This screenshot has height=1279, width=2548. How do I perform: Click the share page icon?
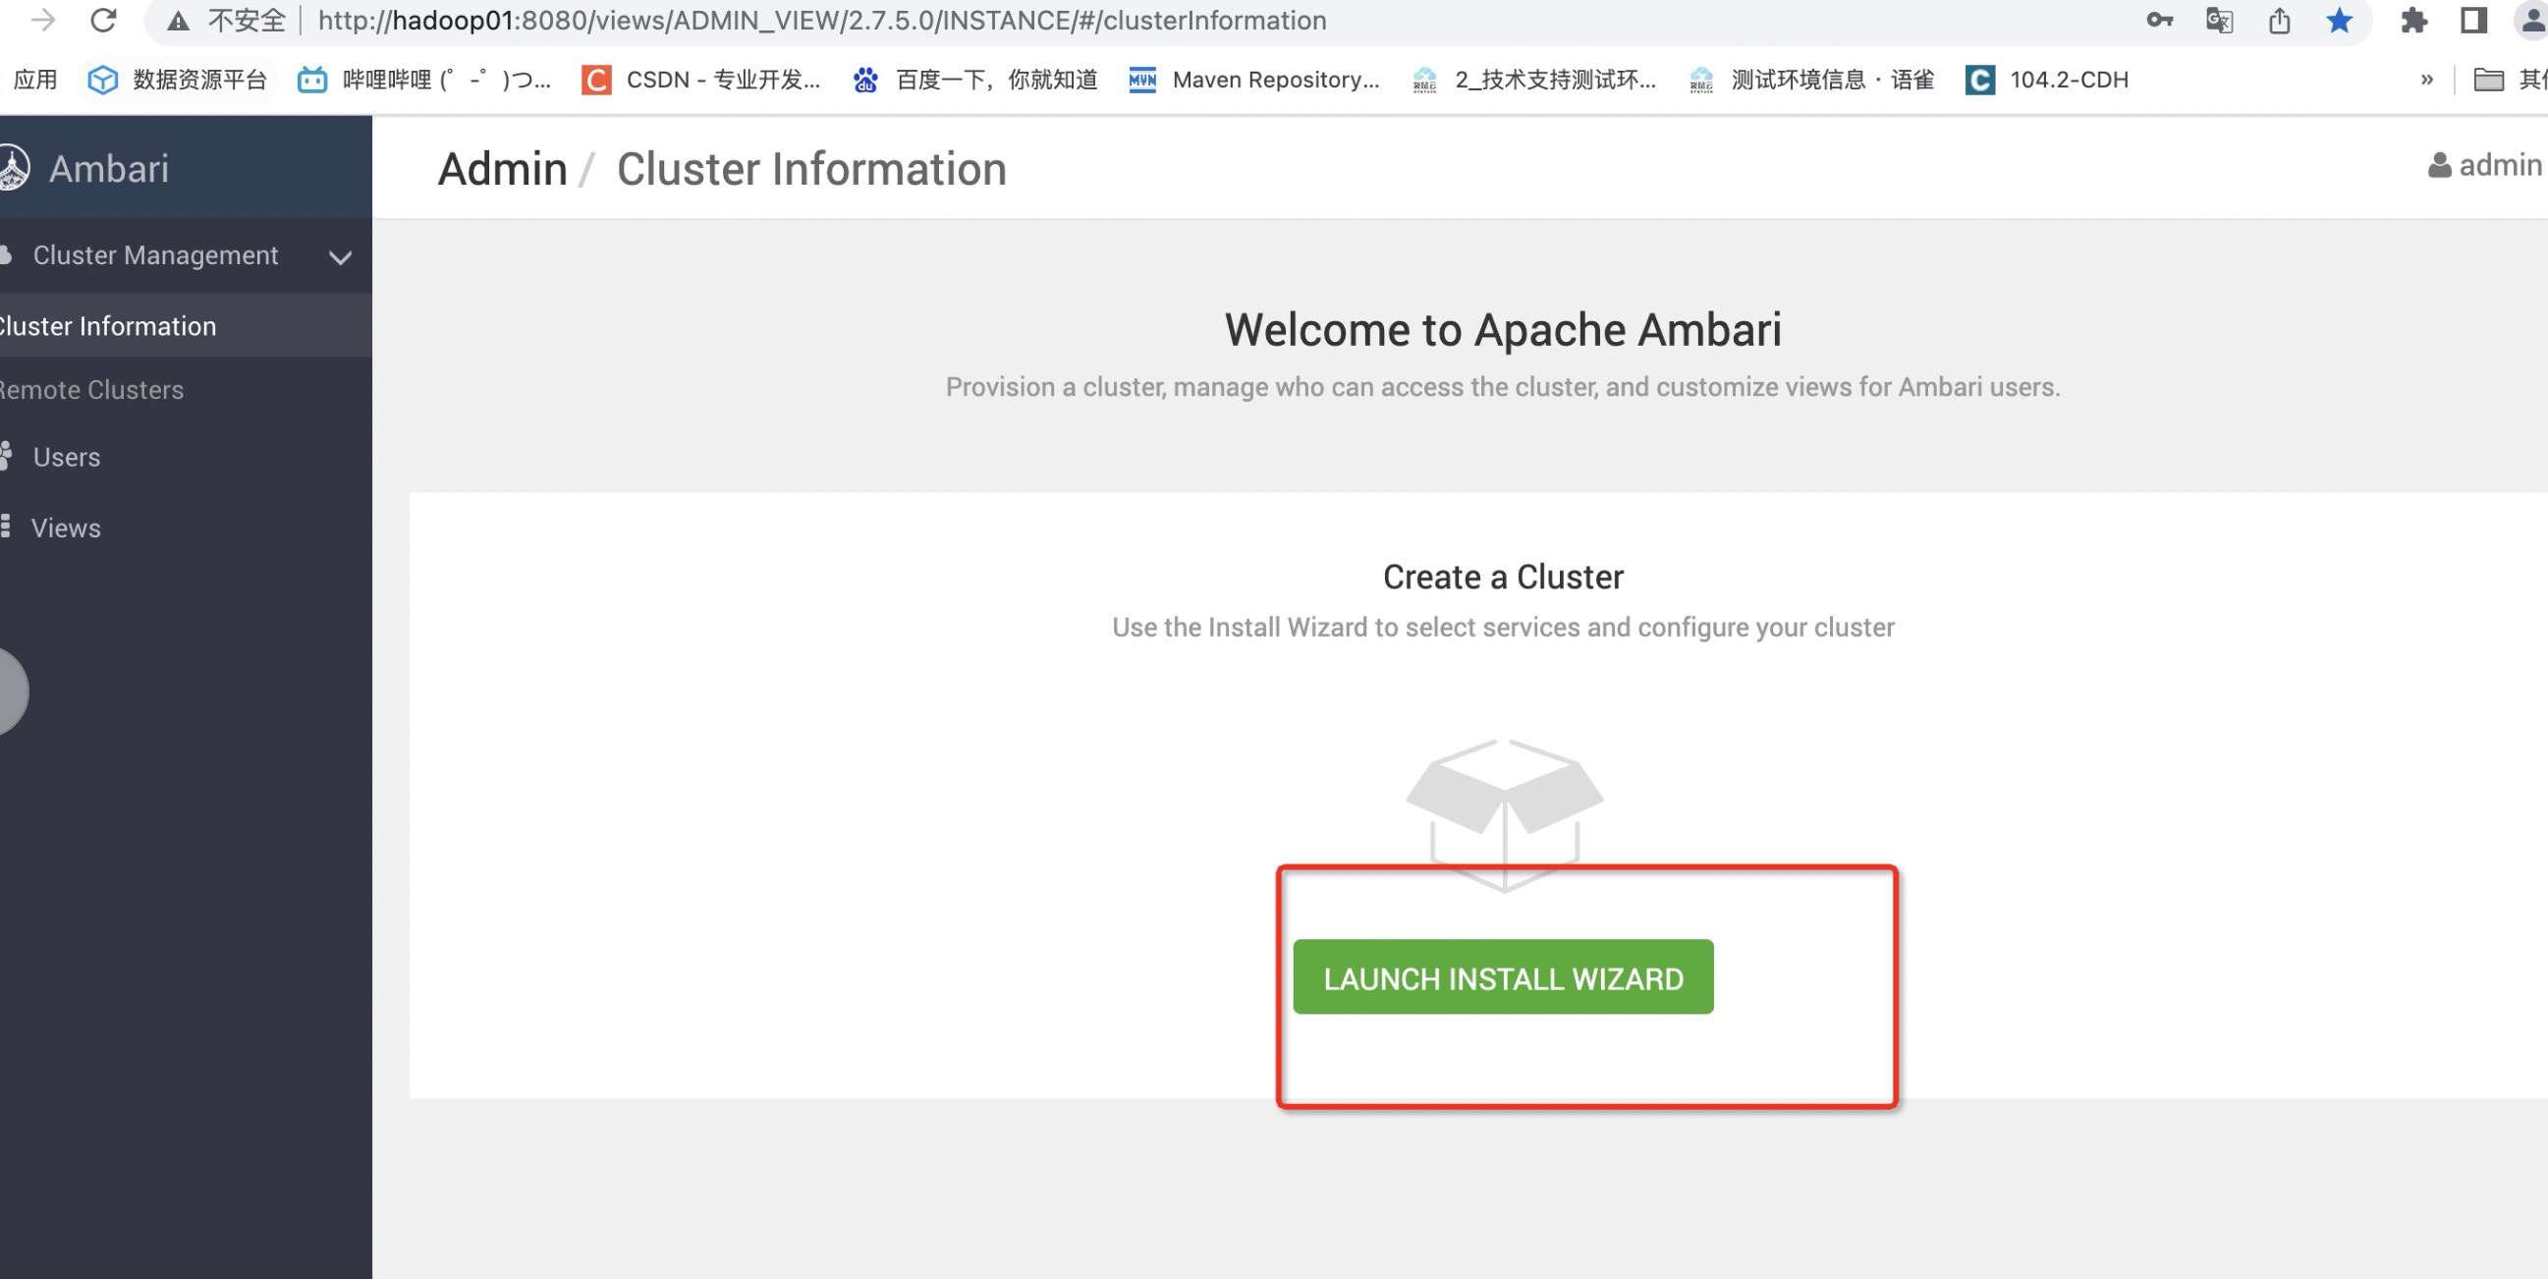(x=2279, y=20)
